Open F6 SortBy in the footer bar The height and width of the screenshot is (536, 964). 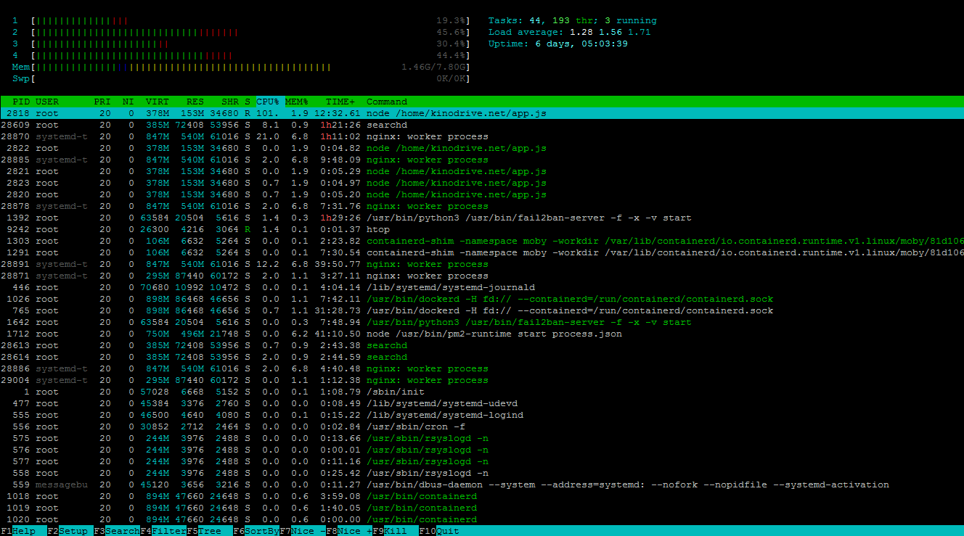256,531
